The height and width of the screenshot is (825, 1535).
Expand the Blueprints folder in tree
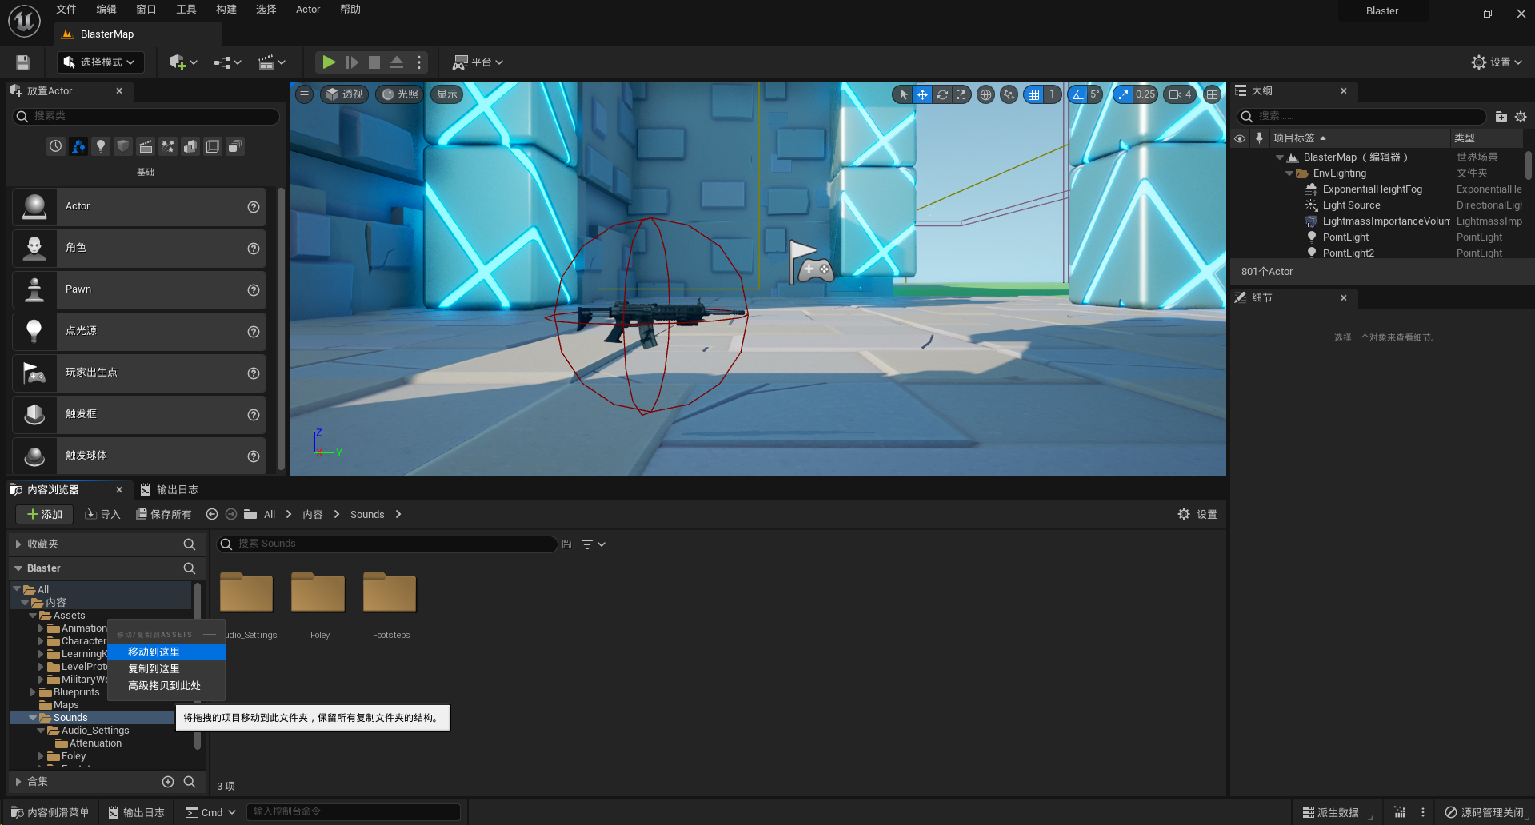pos(33,692)
